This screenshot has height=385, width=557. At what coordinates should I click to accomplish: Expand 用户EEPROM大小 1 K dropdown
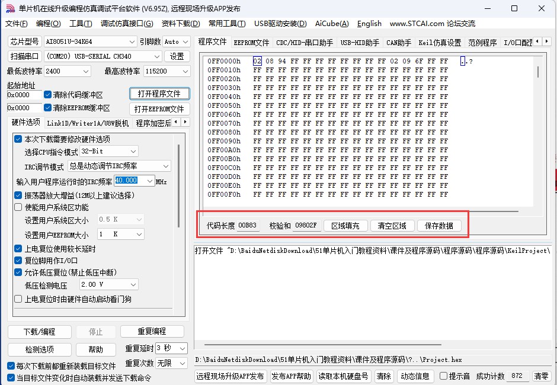click(139, 234)
